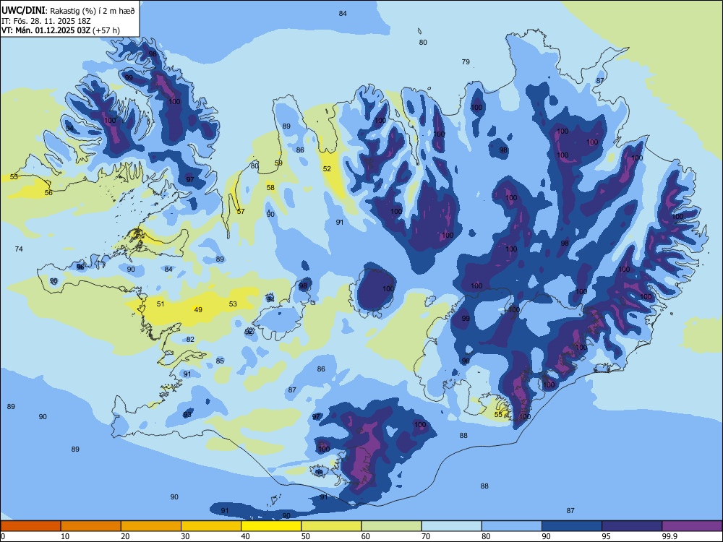Click the '99.9' legend tick label

click(x=669, y=536)
